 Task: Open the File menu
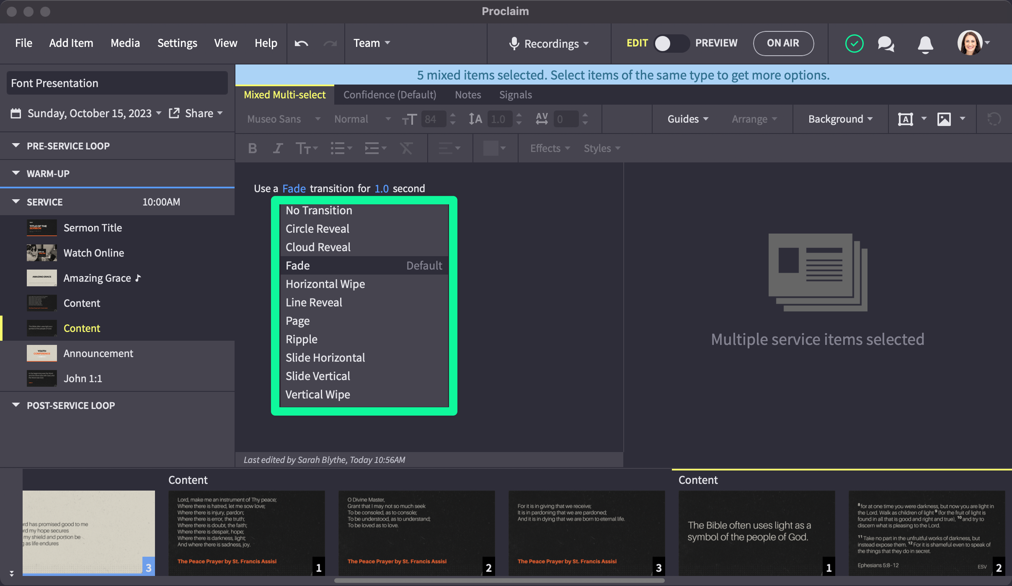(23, 43)
